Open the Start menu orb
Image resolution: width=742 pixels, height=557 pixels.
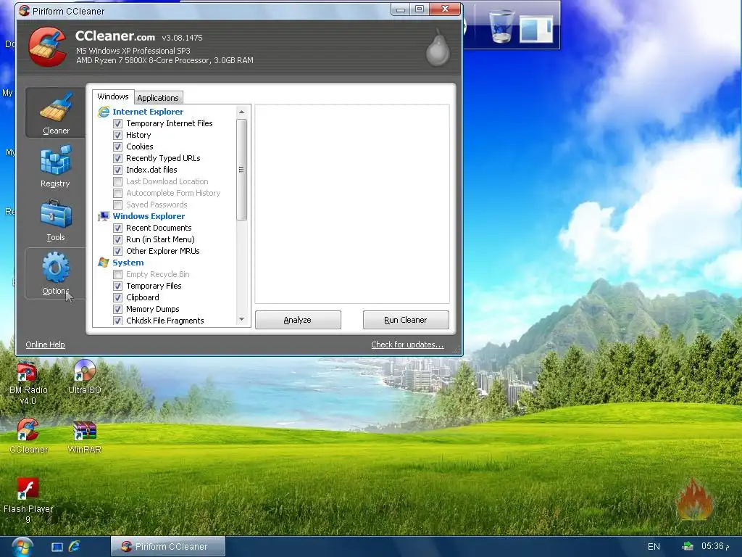pos(22,547)
